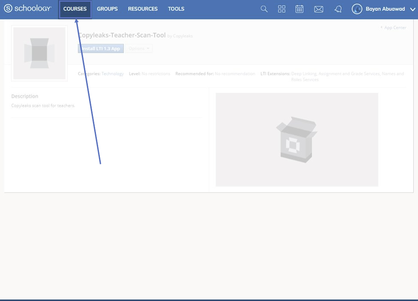Click the Copyleaks app logo thumbnail
This screenshot has width=418, height=301.
click(40, 53)
